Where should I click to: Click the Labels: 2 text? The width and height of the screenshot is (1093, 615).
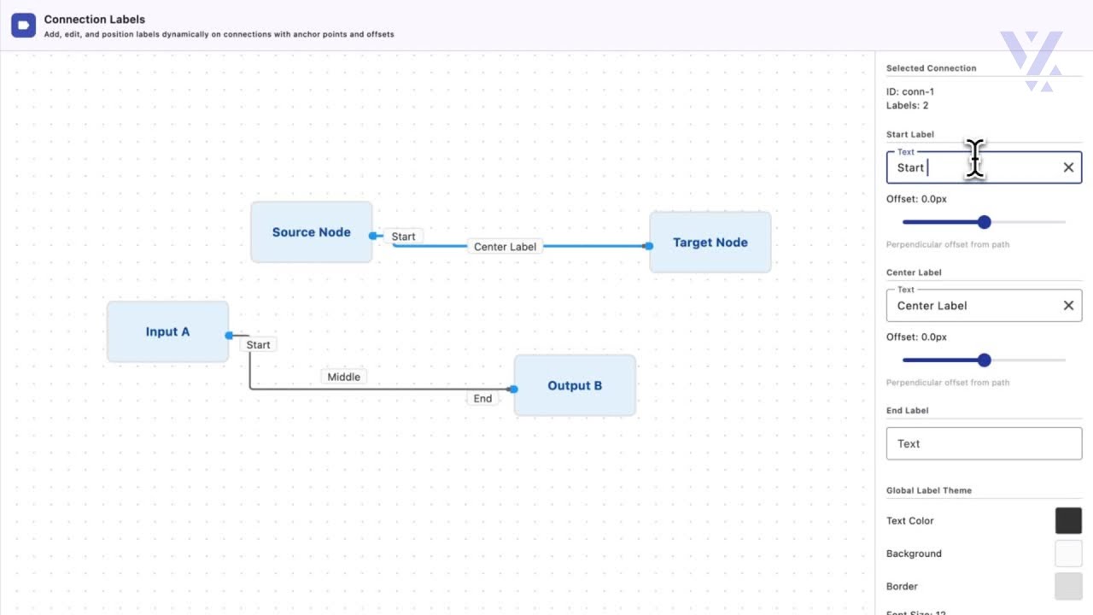908,106
